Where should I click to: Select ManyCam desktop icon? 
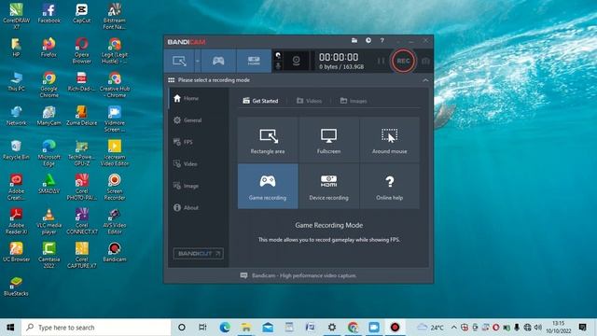point(49,116)
